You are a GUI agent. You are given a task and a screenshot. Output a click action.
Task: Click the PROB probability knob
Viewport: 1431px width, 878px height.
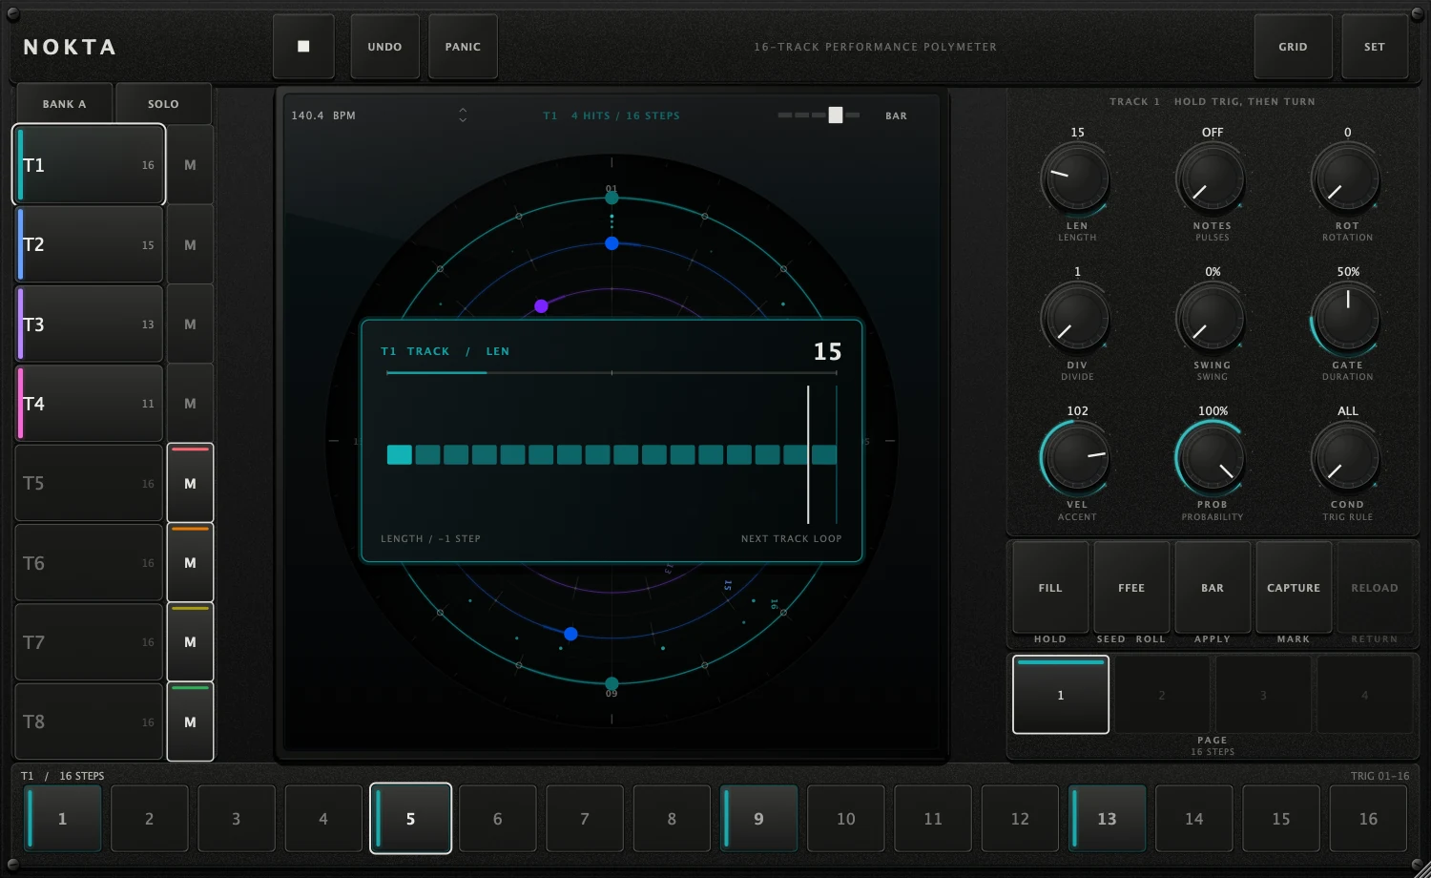pos(1212,457)
